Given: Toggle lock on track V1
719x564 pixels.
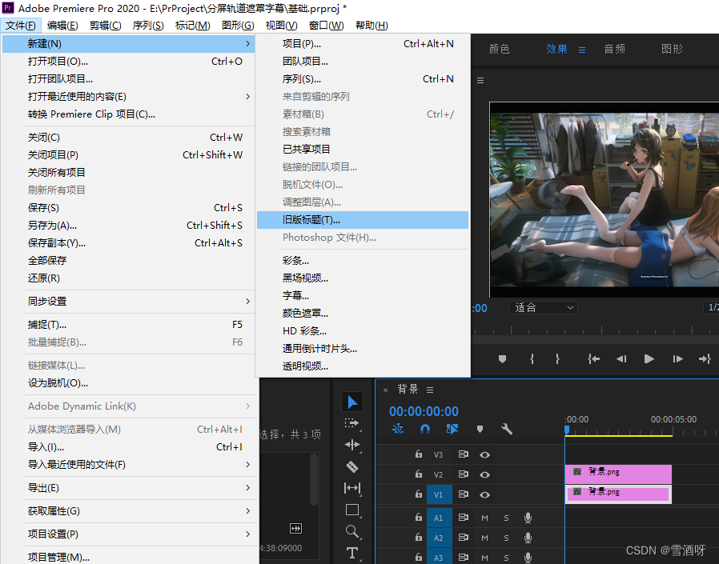Looking at the screenshot, I should click(x=418, y=494).
